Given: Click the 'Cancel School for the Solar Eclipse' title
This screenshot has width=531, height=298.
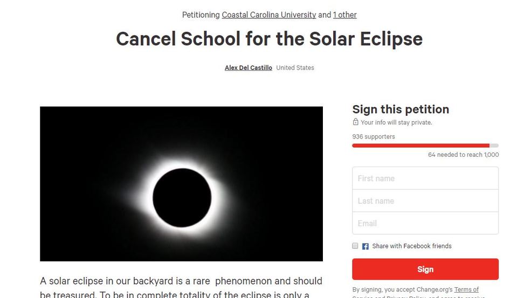Looking at the screenshot, I should 269,39.
